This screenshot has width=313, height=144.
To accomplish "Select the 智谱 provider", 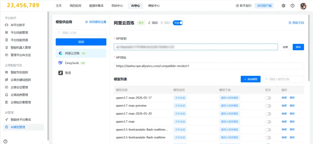I will click(x=81, y=73).
